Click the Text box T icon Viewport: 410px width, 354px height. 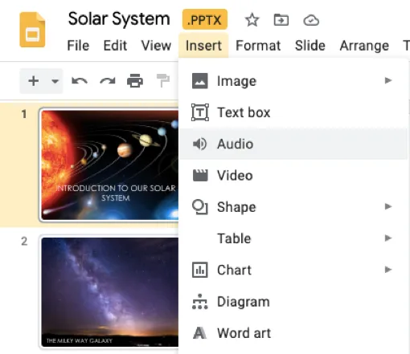[200, 112]
